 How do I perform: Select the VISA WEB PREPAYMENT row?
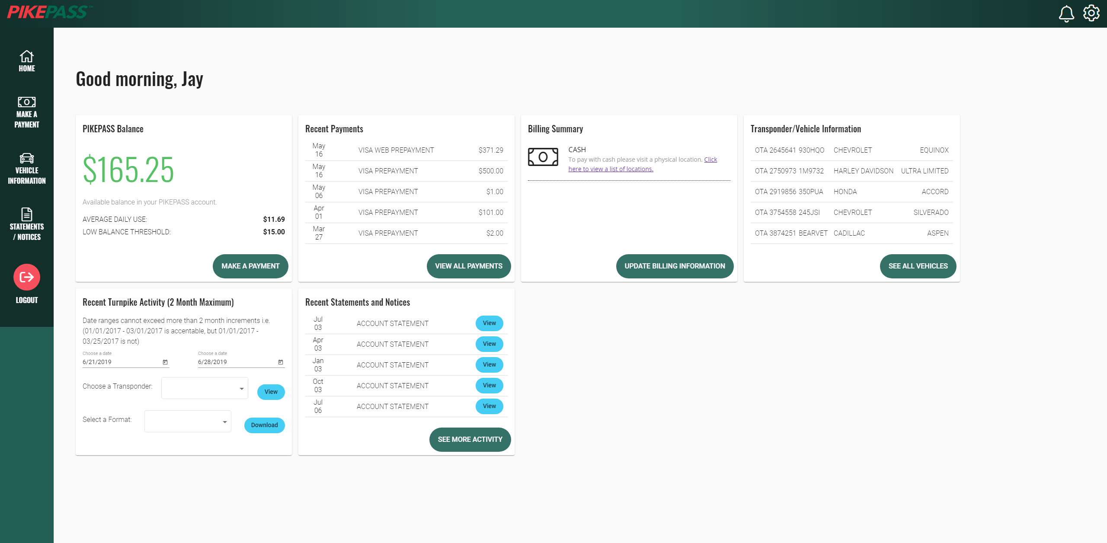(x=406, y=150)
